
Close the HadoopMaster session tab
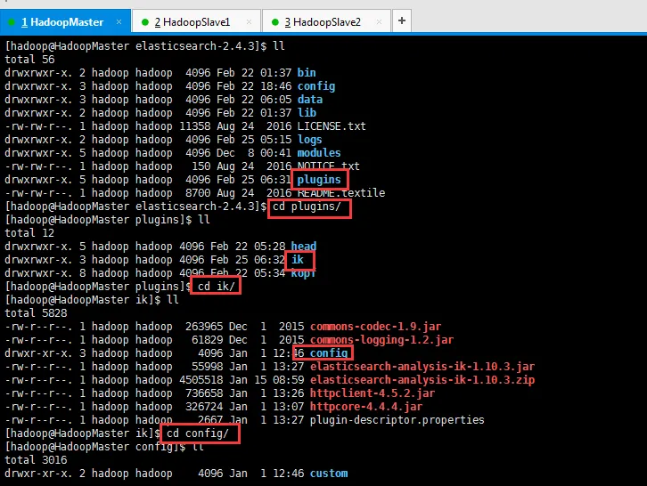point(119,22)
